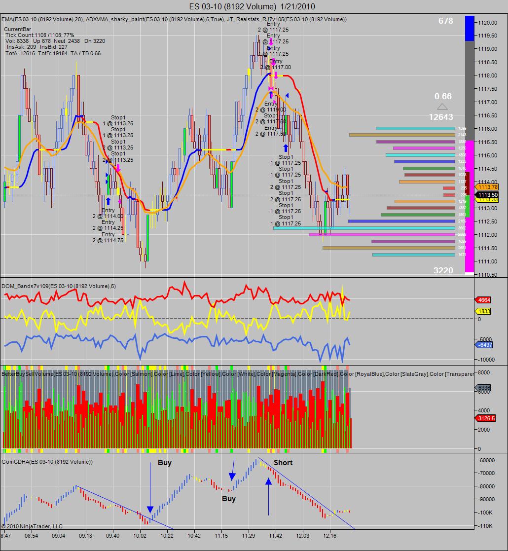
Task: Click the triangle icon under 0.66
Action: pos(442,107)
